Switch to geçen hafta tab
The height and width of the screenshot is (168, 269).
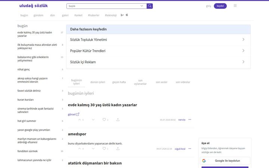tap(119, 82)
